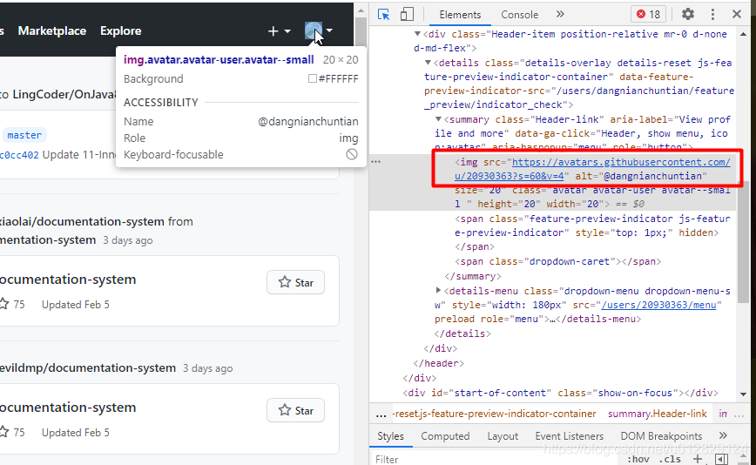Open commit c0cc402 link
Screen dimensions: 756x465
(x=19, y=155)
